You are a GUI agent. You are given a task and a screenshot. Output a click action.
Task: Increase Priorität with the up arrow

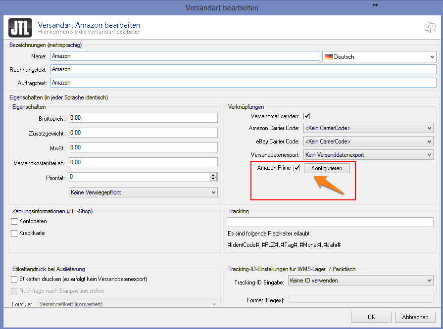pyautogui.click(x=213, y=175)
